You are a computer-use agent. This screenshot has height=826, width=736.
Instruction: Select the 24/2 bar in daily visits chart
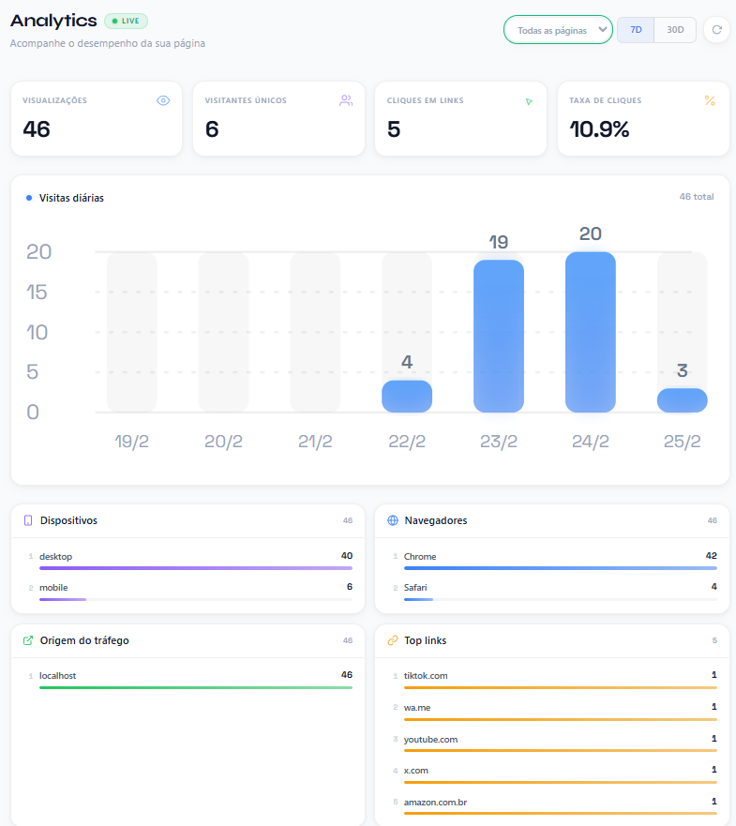tap(590, 332)
